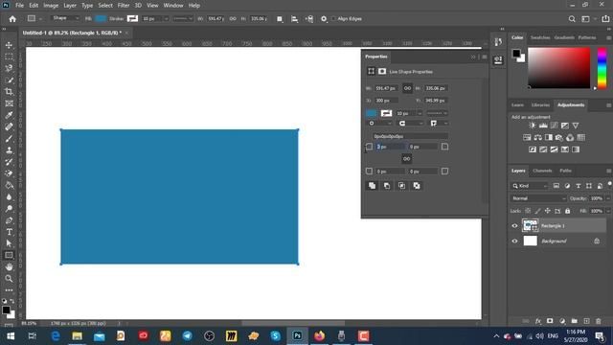Image resolution: width=613 pixels, height=345 pixels.
Task: Open stroke width dropdown in options bar
Action: [166, 19]
